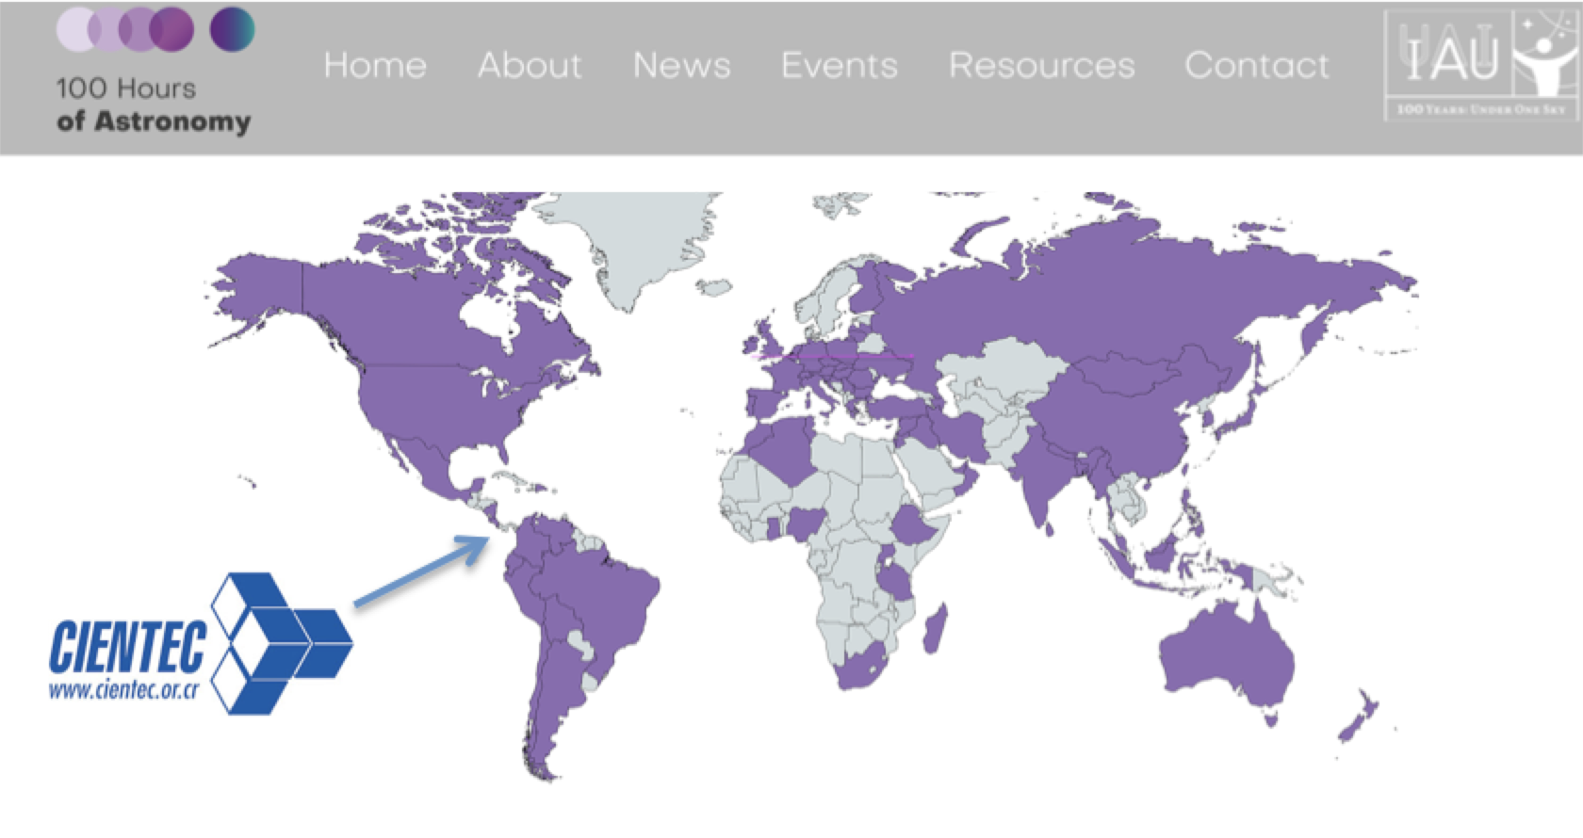The height and width of the screenshot is (838, 1583).
Task: Click the CIENTEC text wordmark
Action: click(x=127, y=648)
